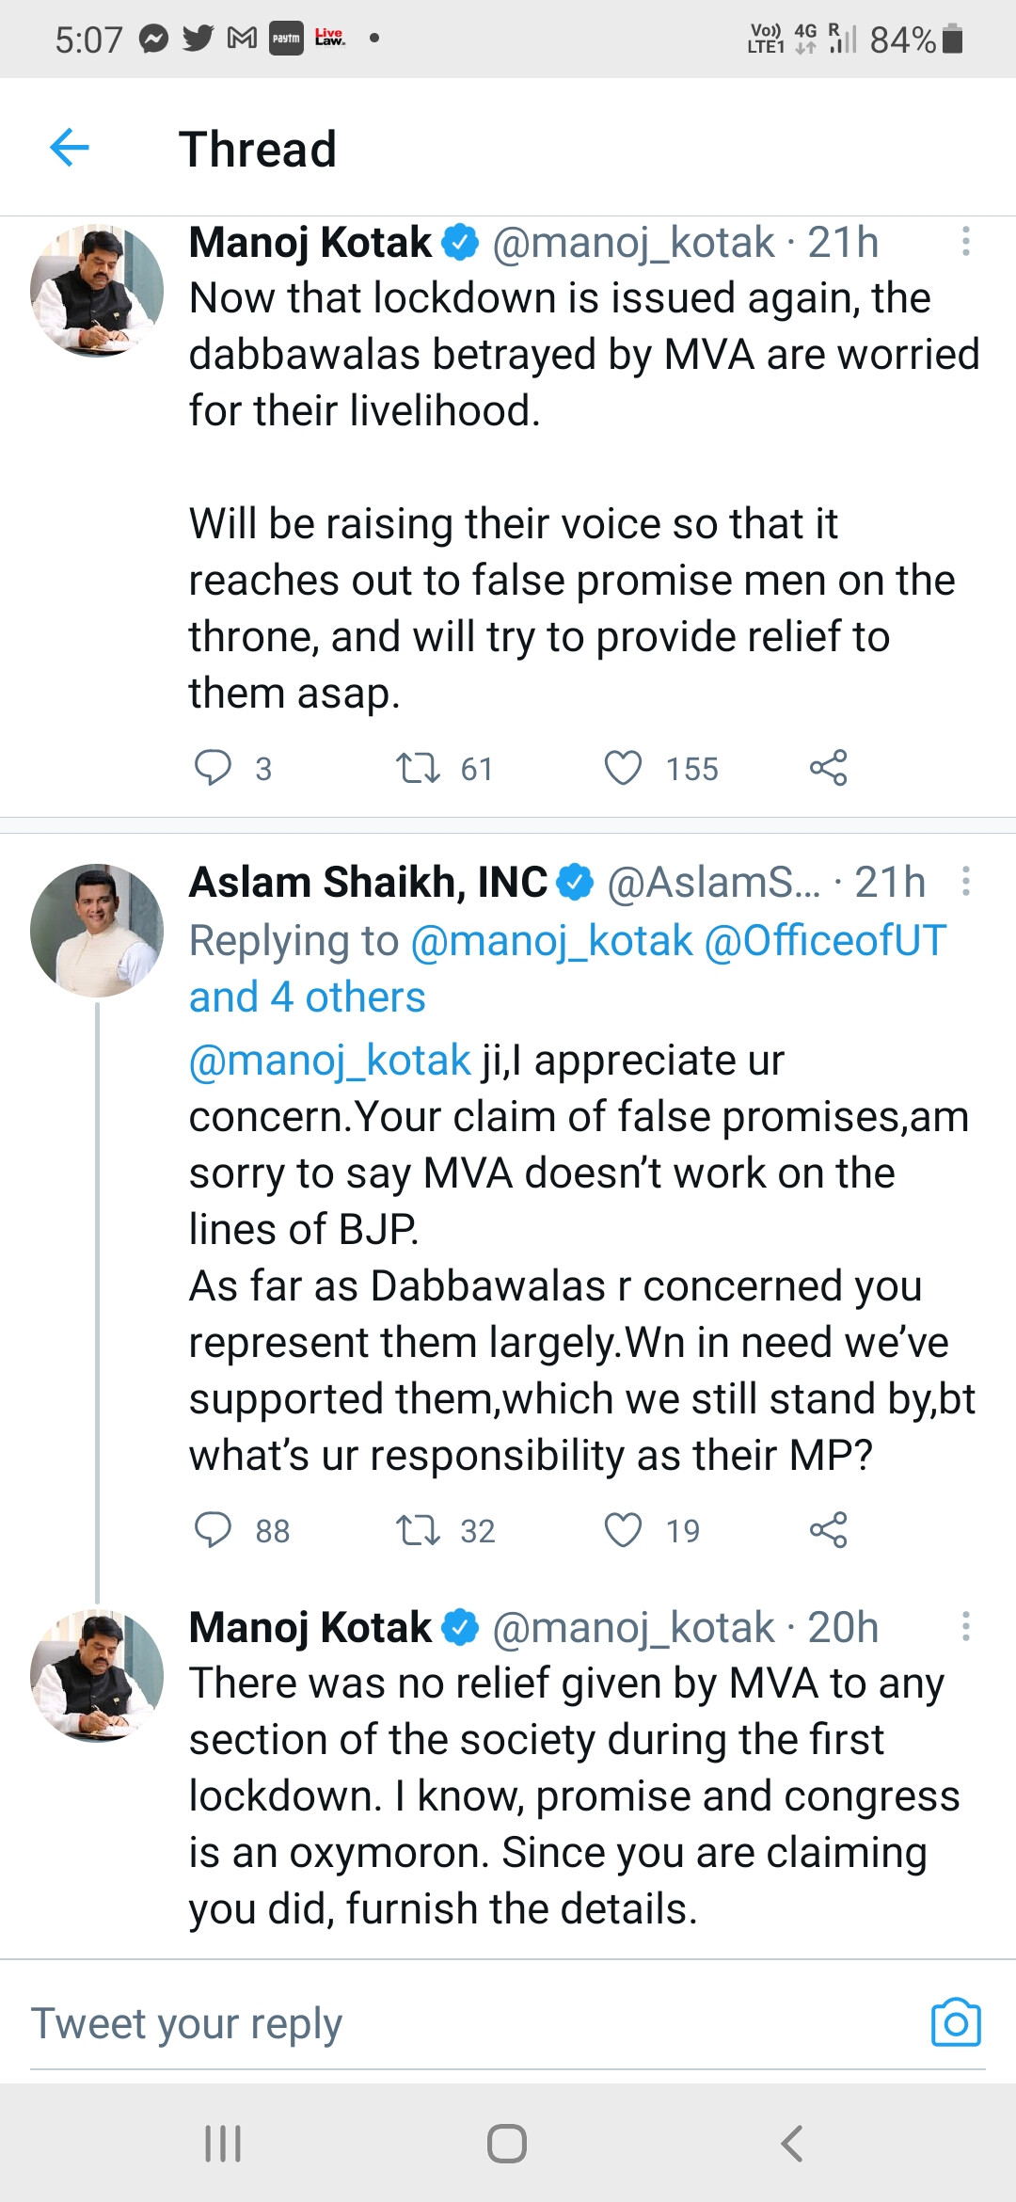This screenshot has height=2202, width=1016.
Task: Share Aslam Shaikh's reply tweet
Action: (x=828, y=1530)
